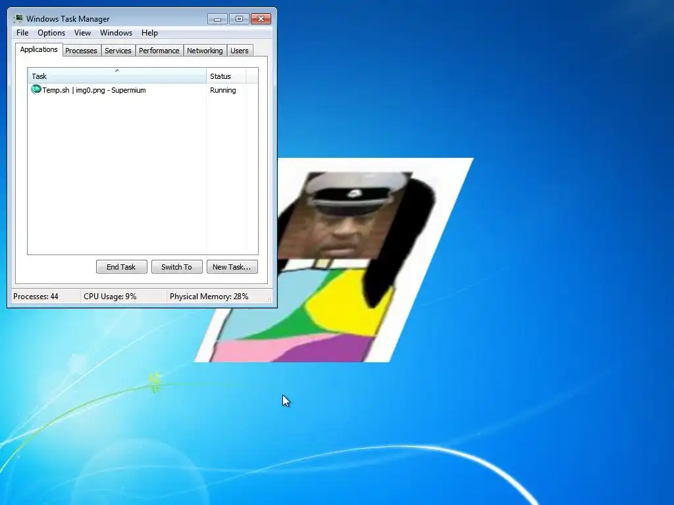674x505 pixels.
Task: Click the Switch To button
Action: tap(176, 267)
